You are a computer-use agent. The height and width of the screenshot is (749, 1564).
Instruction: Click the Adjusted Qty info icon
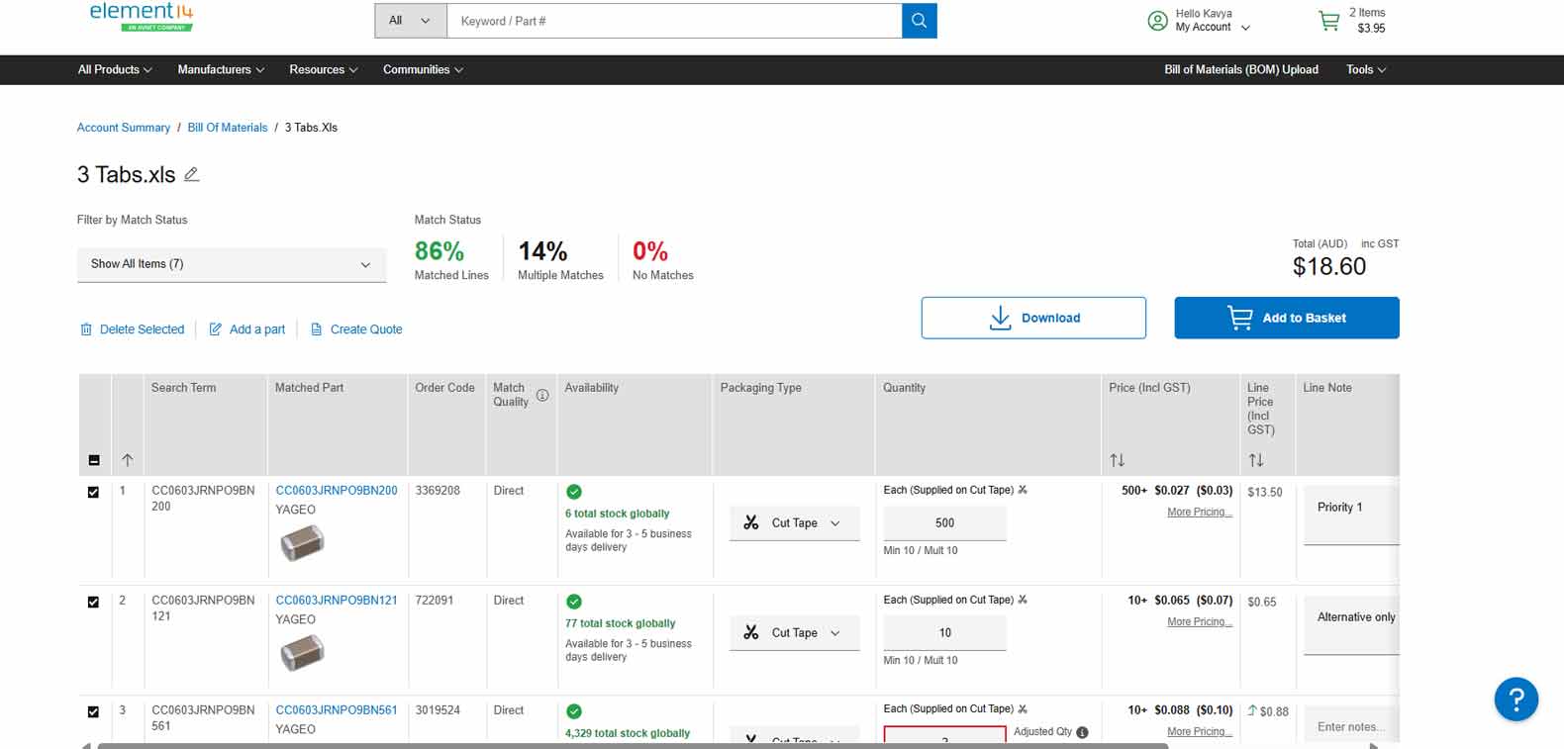(1082, 732)
